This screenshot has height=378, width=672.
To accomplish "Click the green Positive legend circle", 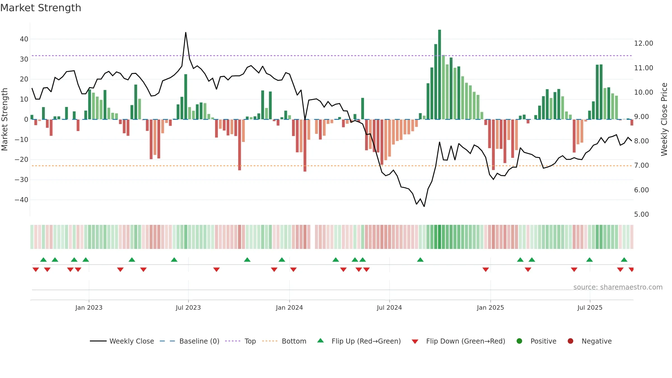I will [519, 341].
